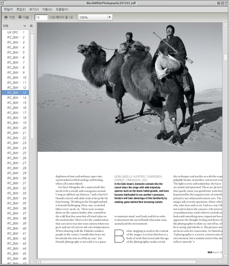Open the 편집(E) menu
This screenshot has width=229, height=266.
(21, 9)
